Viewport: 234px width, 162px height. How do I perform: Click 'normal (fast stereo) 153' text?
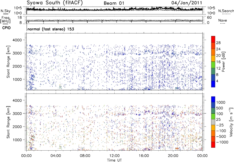51,29
